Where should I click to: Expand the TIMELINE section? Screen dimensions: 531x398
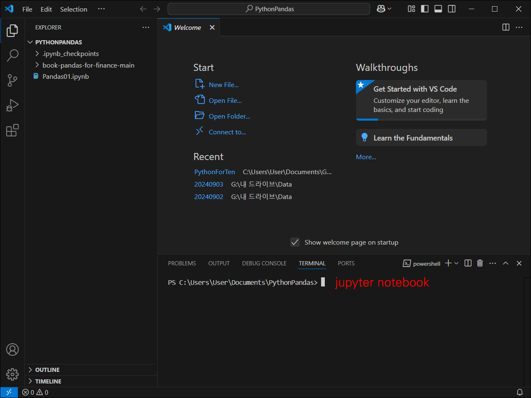[91, 381]
